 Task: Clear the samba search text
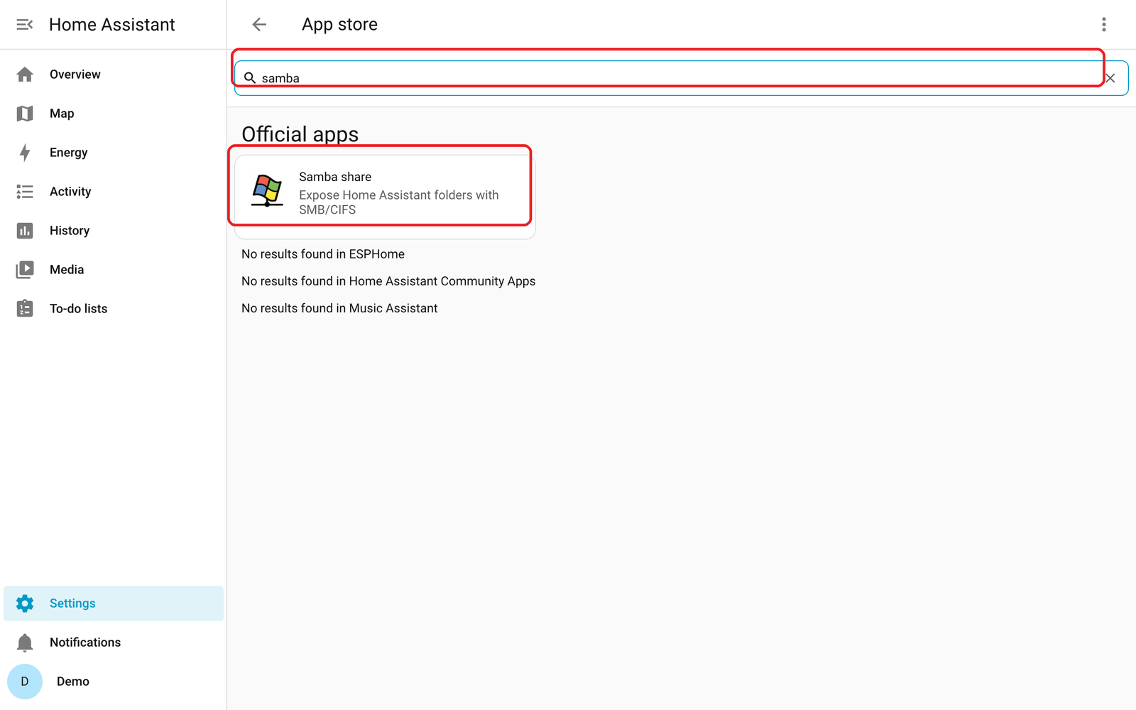(x=1110, y=78)
